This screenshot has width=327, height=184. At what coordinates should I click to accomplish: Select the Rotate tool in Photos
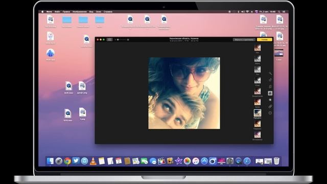[270, 80]
